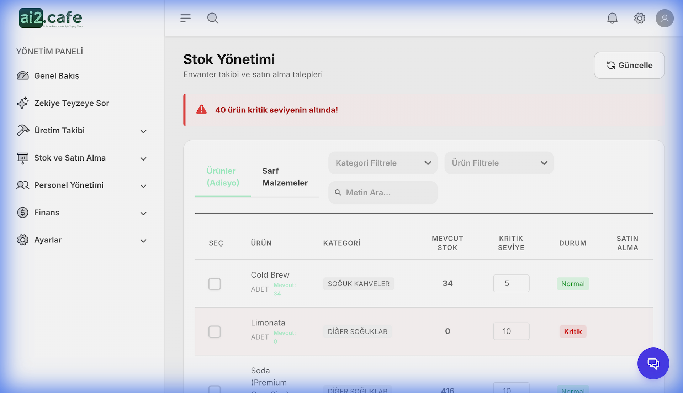Click the Güncelle button
The image size is (683, 393).
(629, 65)
